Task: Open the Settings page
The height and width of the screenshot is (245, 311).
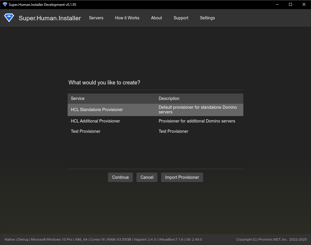Action: 207,18
